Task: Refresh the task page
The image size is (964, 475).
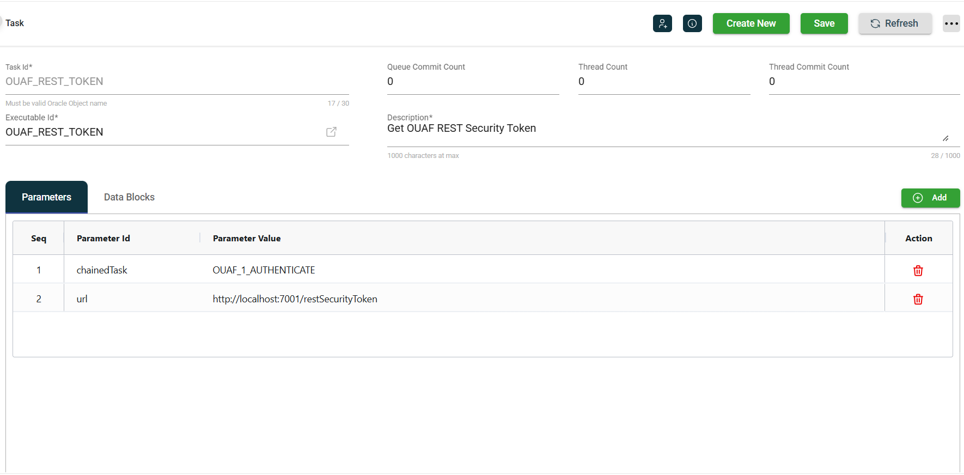Action: point(895,23)
